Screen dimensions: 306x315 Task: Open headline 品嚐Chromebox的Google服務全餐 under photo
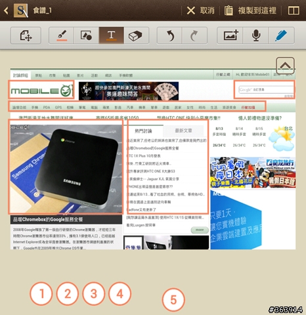pyautogui.click(x=48, y=219)
